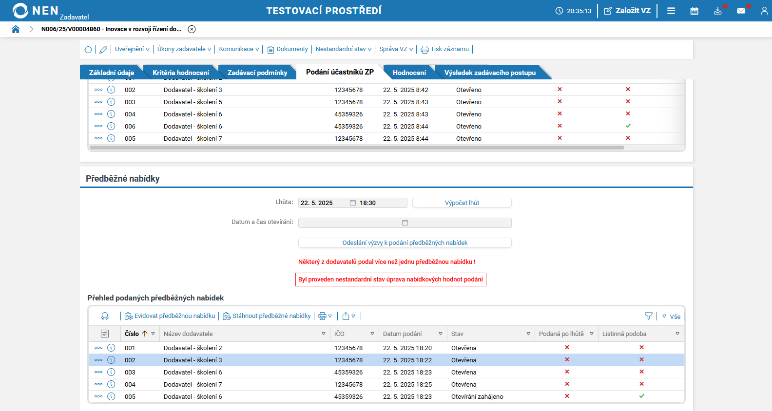Click Odeslání výzvy k podání předběžných nabídek
Viewport: 772px width, 411px height.
[405, 243]
